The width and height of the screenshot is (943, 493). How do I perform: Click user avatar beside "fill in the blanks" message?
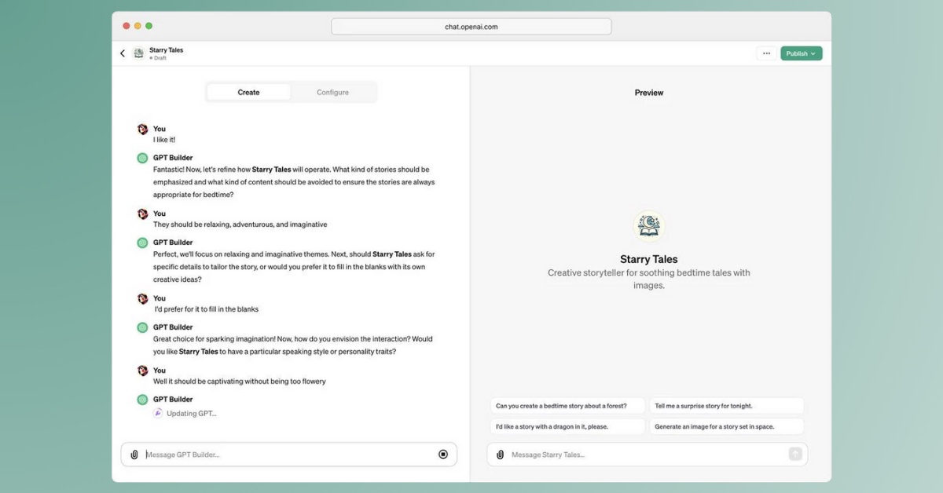(142, 298)
